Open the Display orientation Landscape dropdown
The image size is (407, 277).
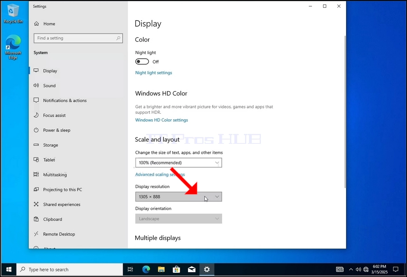[179, 219]
